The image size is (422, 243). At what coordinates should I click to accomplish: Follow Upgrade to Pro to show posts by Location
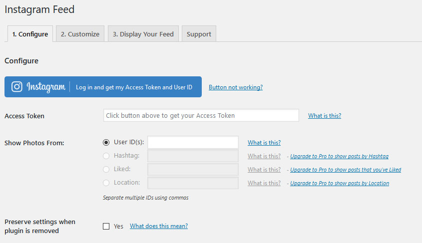pos(340,183)
